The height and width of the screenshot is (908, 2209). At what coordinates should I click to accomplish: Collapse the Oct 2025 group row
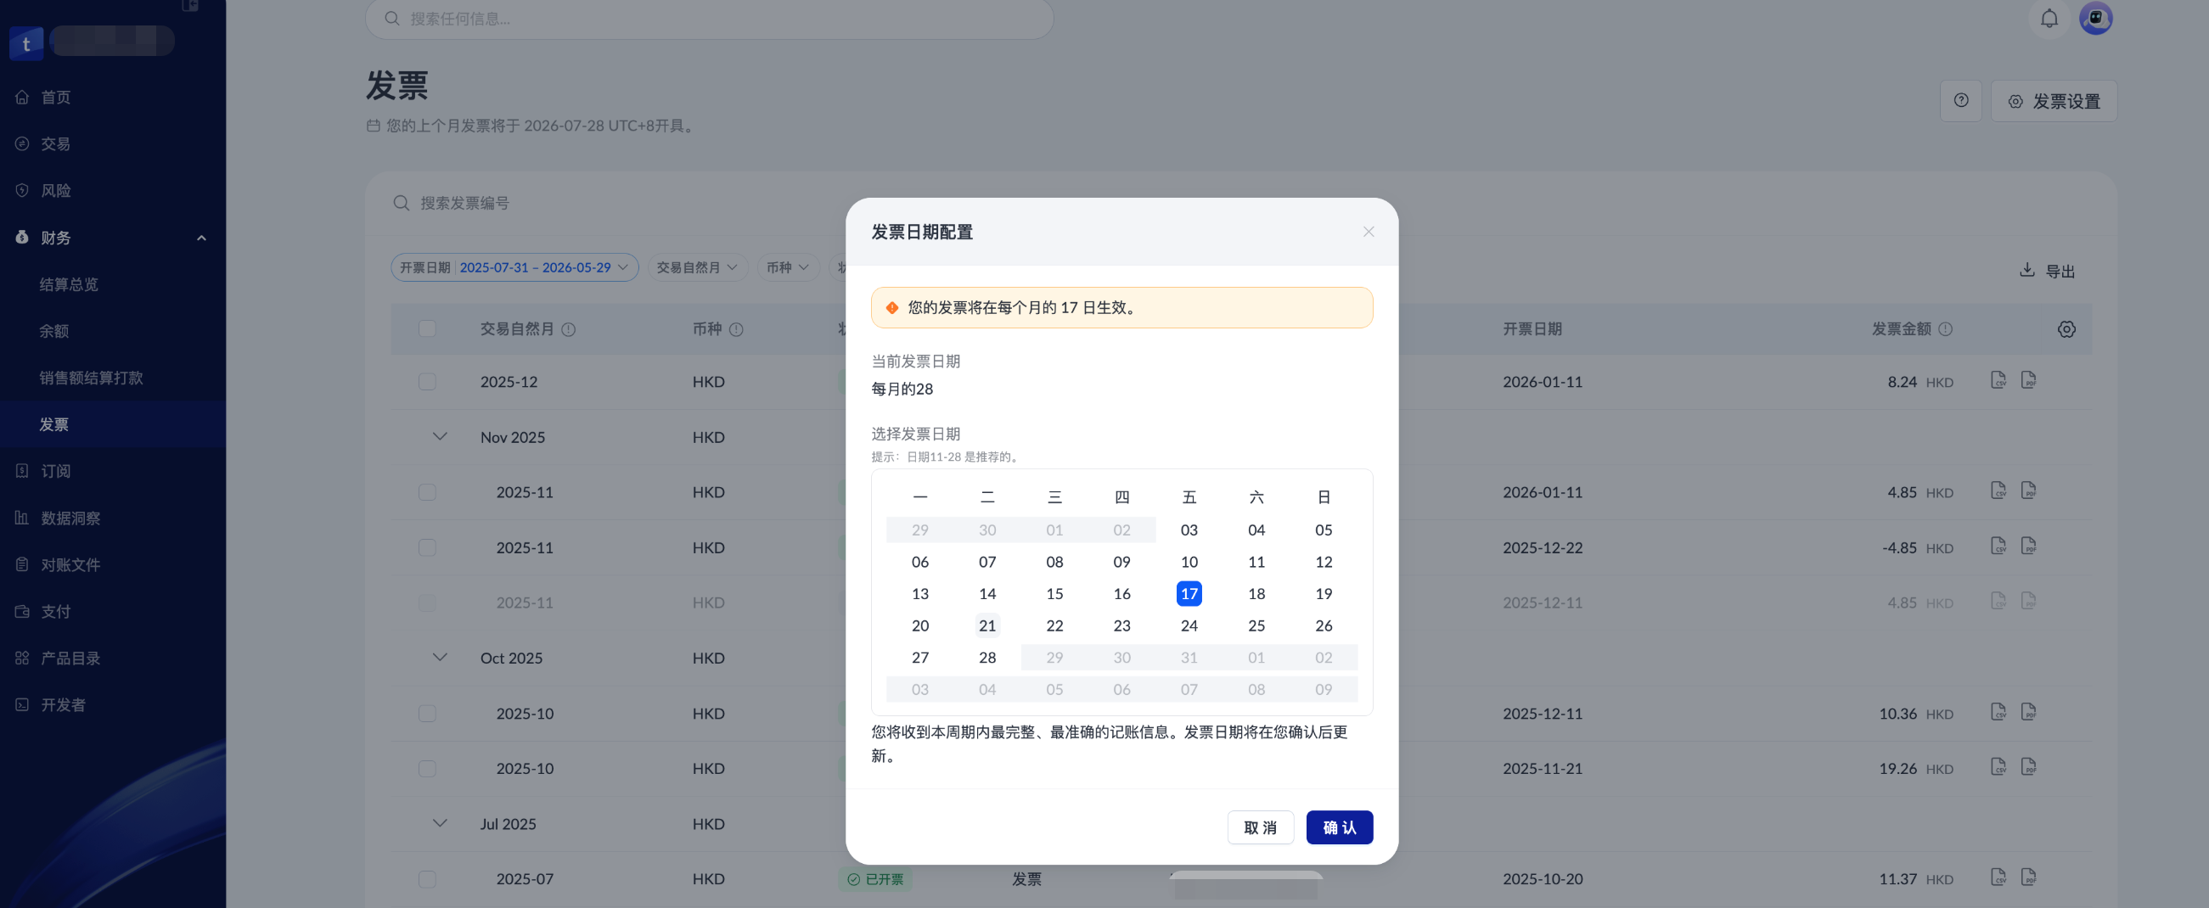440,658
